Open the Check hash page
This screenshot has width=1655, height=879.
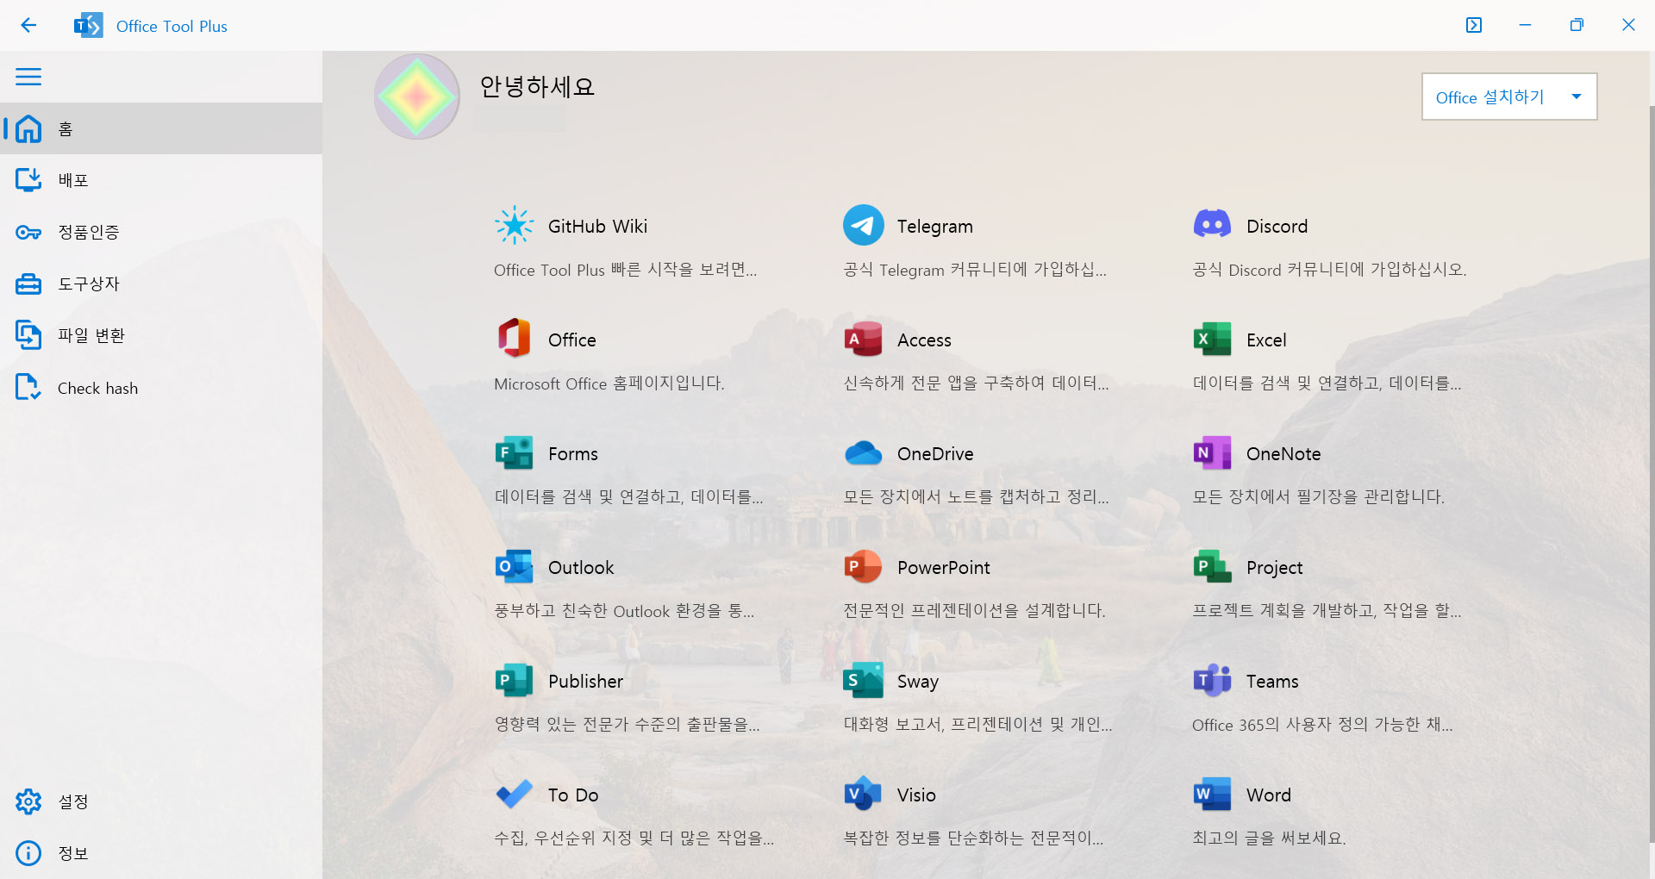point(161,388)
